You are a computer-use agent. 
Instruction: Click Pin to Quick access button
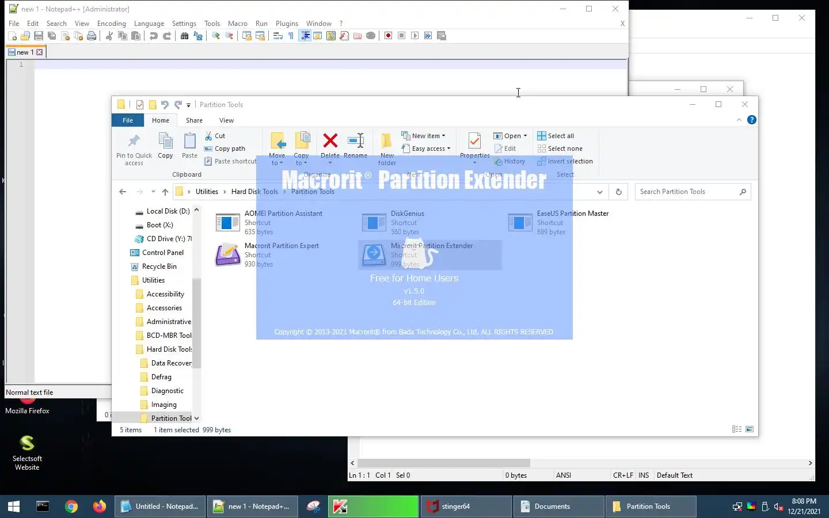coord(134,150)
